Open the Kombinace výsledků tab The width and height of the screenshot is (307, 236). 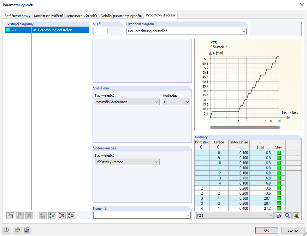[81, 16]
